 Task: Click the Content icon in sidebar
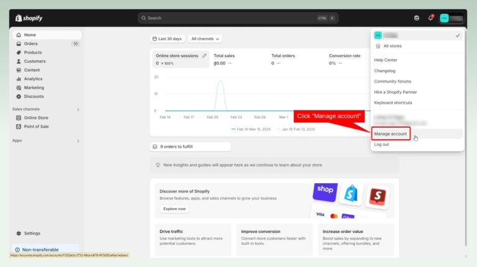[19, 70]
